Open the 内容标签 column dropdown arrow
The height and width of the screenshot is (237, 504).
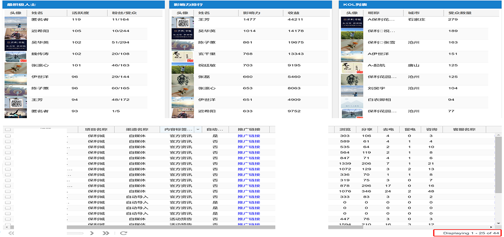click(198, 130)
